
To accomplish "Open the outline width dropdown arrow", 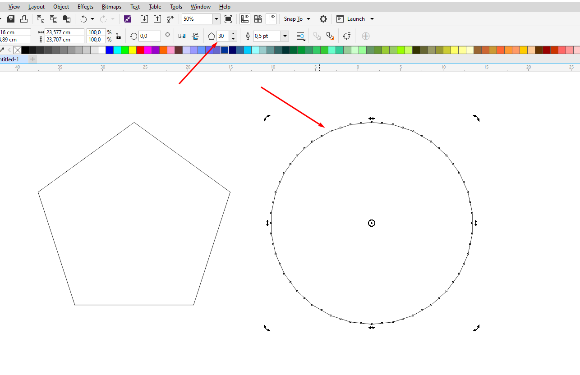I will click(x=285, y=36).
